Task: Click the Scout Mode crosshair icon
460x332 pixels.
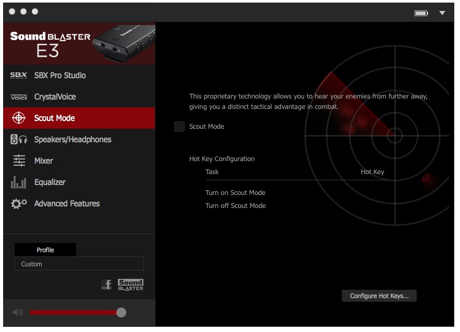Action: [19, 118]
